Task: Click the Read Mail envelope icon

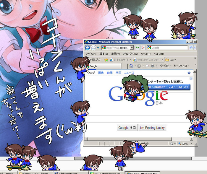Action: (x=147, y=66)
